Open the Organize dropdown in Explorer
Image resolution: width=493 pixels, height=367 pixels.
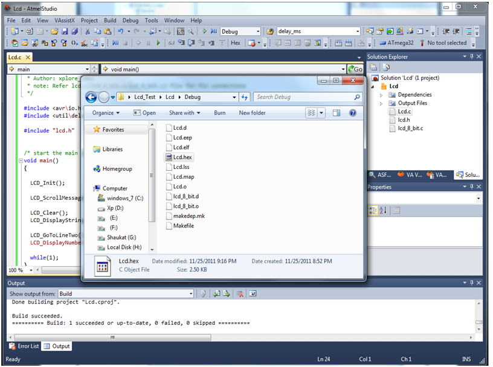point(106,113)
